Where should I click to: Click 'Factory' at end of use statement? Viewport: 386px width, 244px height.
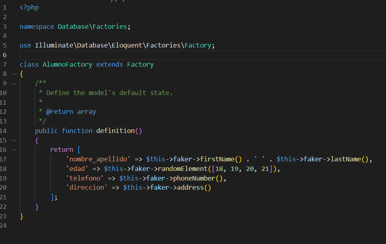pos(198,46)
